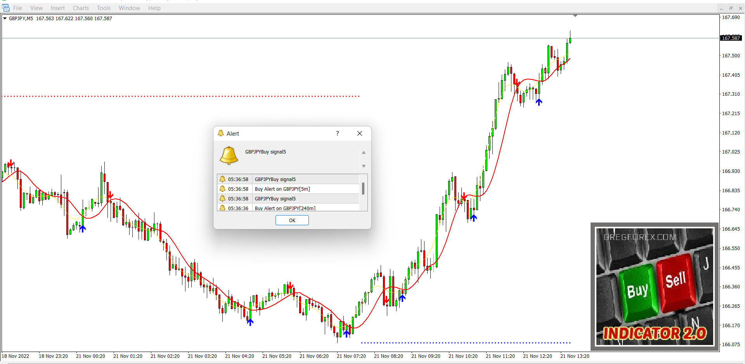
Task: Select 'Buy Alert on GBPJPY[5m]' log entry
Action: [282, 189]
